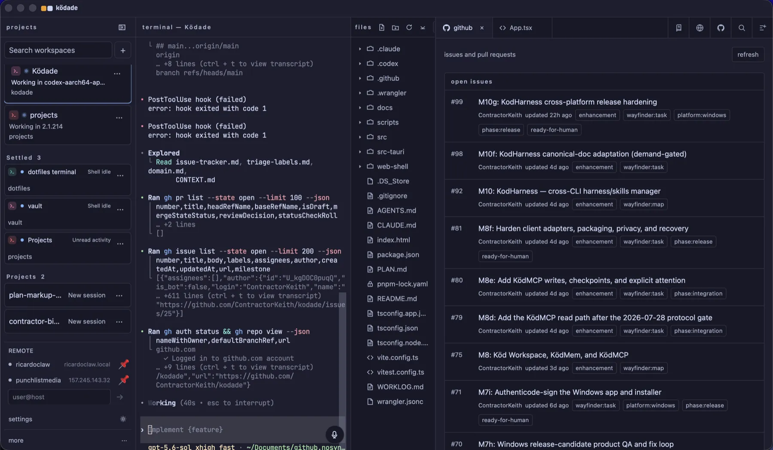773x450 pixels.
Task: Select the Ködade workspace
Action: (68, 83)
